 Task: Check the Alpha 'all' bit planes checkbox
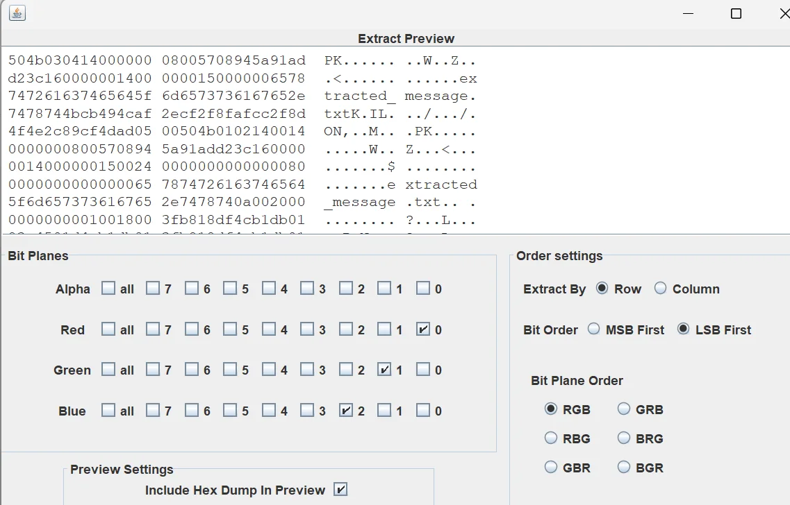click(x=108, y=289)
